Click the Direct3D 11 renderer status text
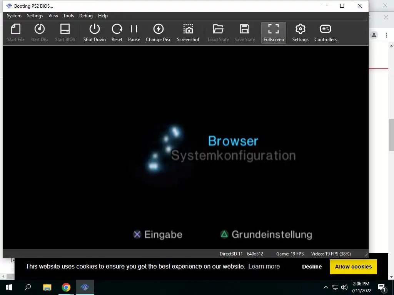Image resolution: width=394 pixels, height=295 pixels. 231,254
